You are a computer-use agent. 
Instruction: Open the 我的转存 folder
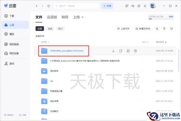point(54,71)
